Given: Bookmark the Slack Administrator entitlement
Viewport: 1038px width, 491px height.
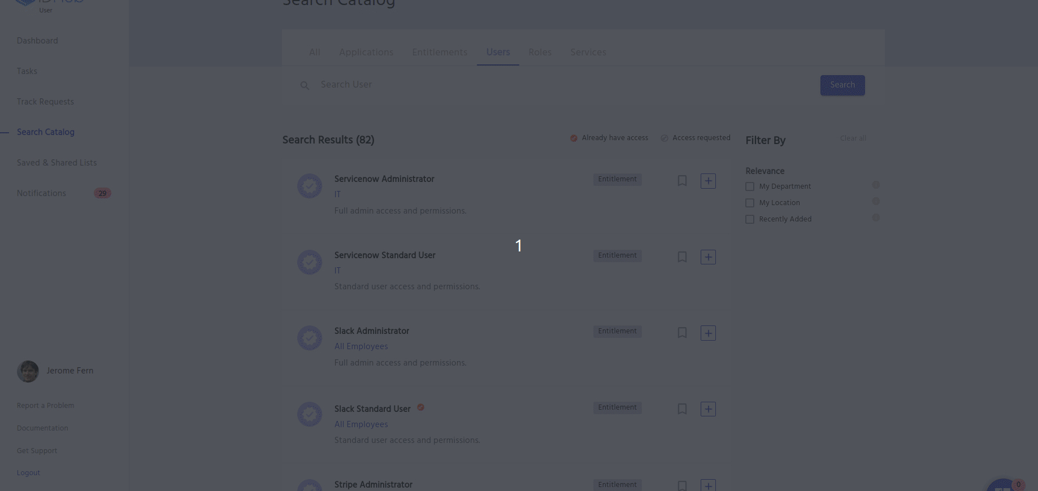Looking at the screenshot, I should [682, 333].
